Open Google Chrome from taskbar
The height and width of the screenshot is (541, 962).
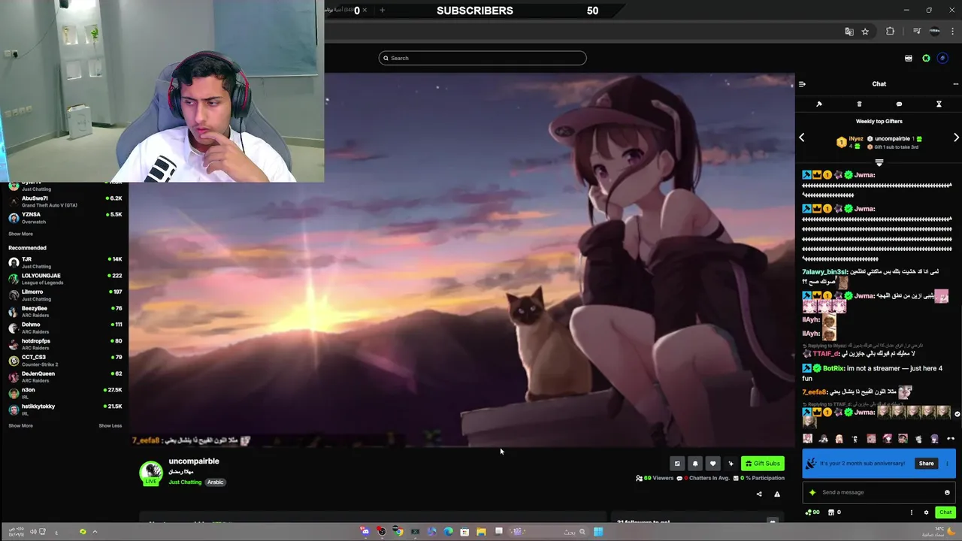(x=398, y=532)
